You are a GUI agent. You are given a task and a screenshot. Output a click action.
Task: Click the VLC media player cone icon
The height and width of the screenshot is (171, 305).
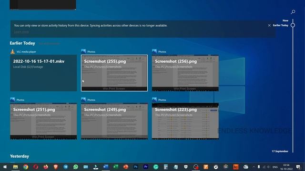pyautogui.click(x=13, y=52)
